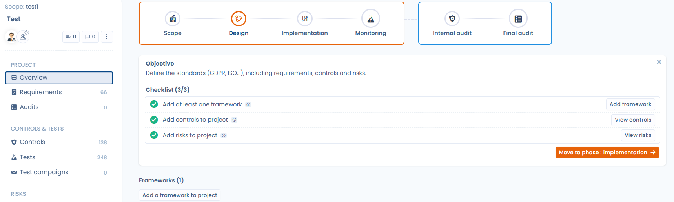
Task: Click Add a framework to project
Action: point(180,195)
